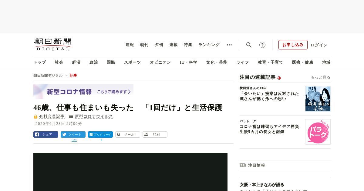Image resolution: width=364 pixels, height=191 pixels.
Task: Open 夕刊 in top menu
Action: pyautogui.click(x=159, y=45)
